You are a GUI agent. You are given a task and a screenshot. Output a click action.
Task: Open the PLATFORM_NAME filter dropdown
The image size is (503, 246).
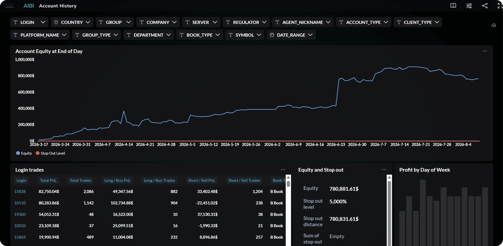coord(40,35)
